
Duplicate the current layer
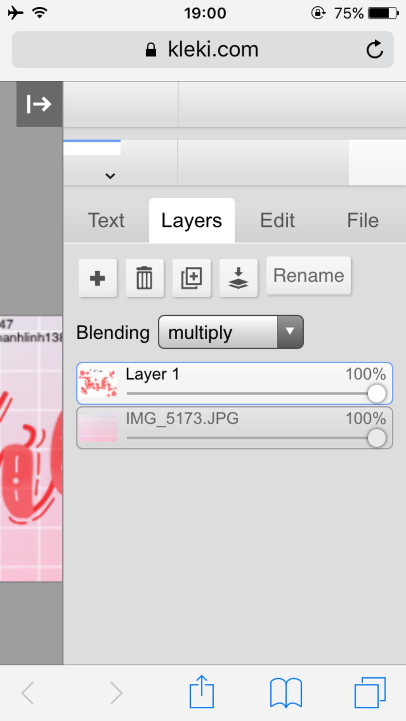192,278
